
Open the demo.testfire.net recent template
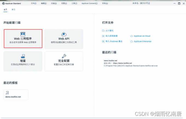16,95
